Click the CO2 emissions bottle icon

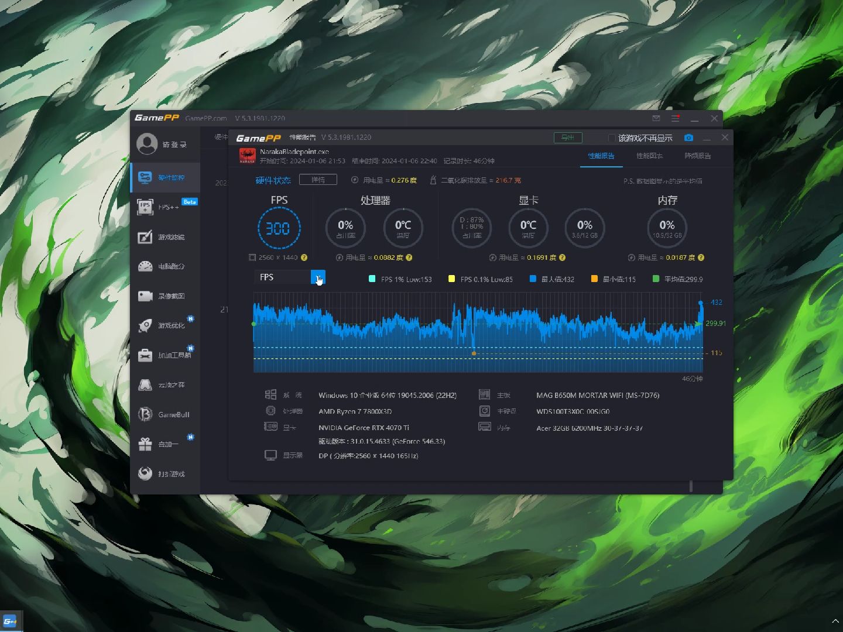click(433, 180)
